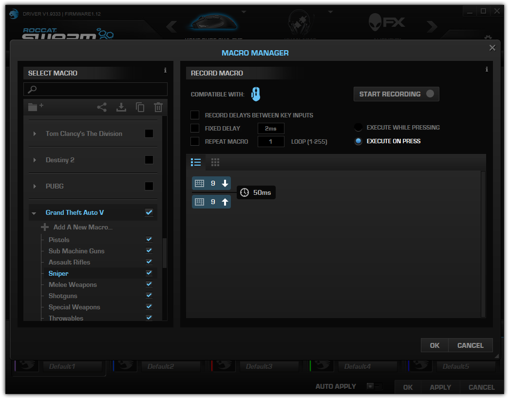Screen dimensions: 510x398
Task: Expand Tom Clancy's The Division folder
Action: click(35, 133)
